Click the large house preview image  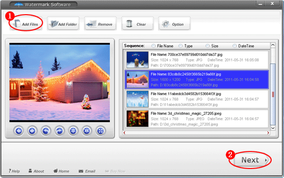tap(60, 82)
